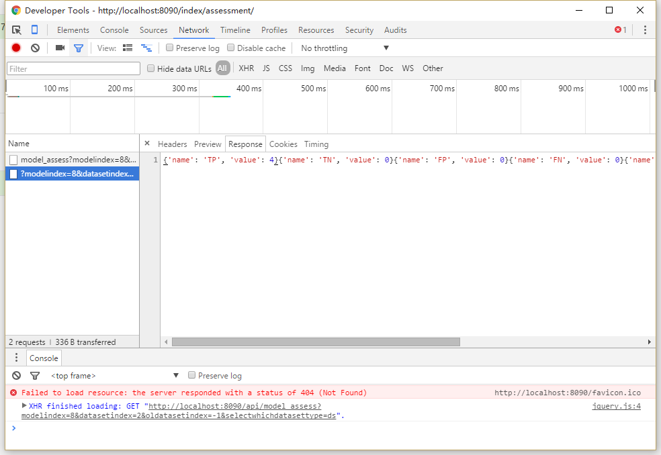
Task: Filter requests by Media type
Action: 335,68
